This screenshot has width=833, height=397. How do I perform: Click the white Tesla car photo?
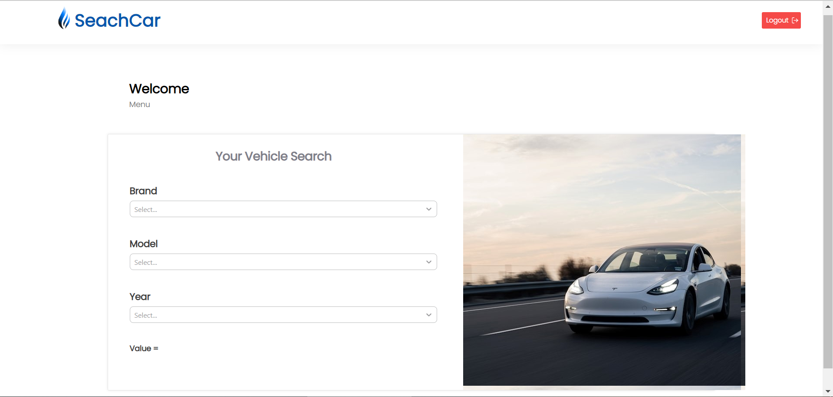[603, 260]
